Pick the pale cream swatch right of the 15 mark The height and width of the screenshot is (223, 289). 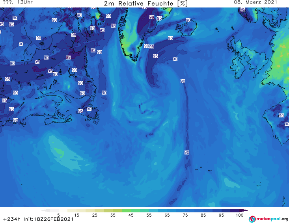pos(81,210)
